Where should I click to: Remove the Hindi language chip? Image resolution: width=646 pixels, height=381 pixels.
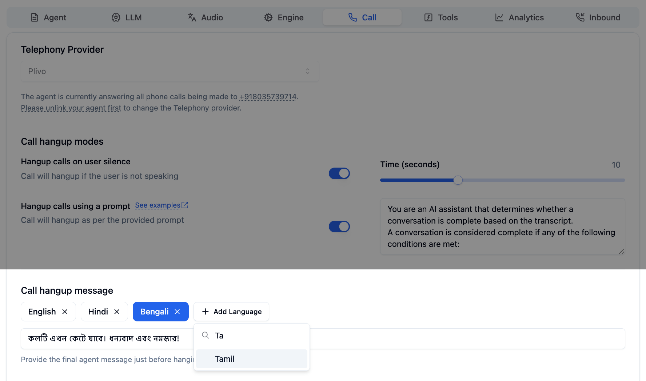click(x=117, y=312)
